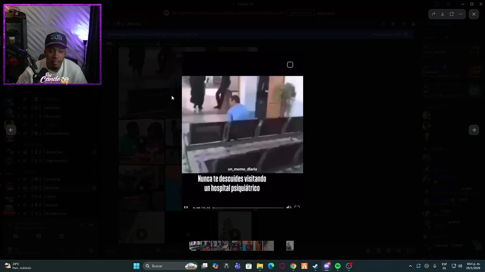
Task: Select the third thumbnail in the strip
Action: coord(216,246)
